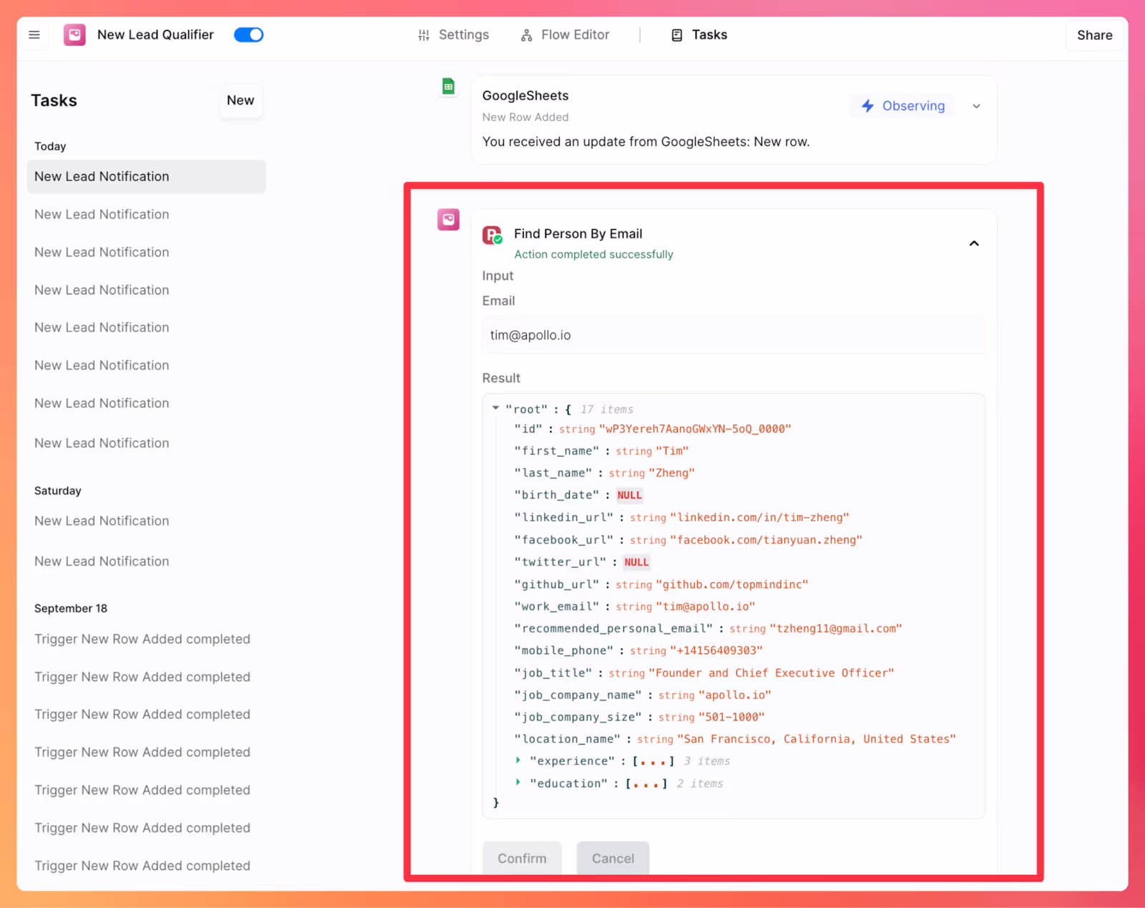1145x908 pixels.
Task: Click the work_email "tim@apollo.io" value
Action: 706,606
